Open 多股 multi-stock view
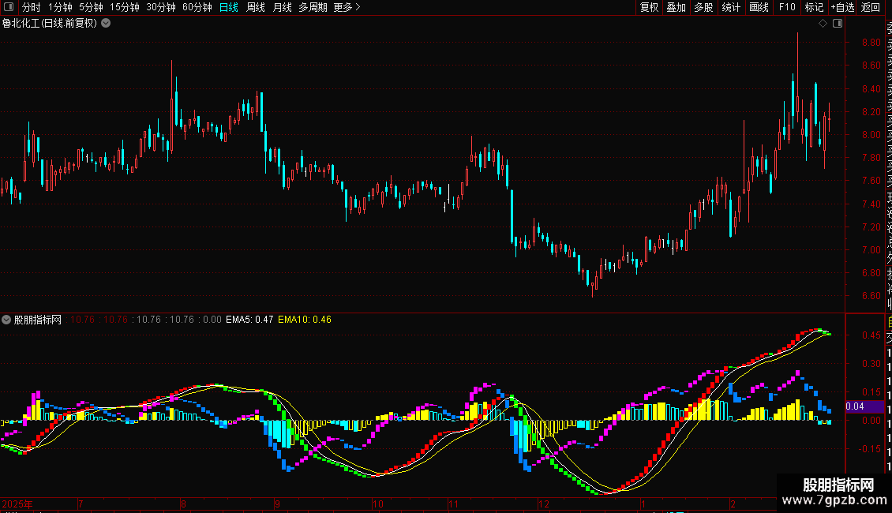Image resolution: width=892 pixels, height=513 pixels. coord(703,8)
